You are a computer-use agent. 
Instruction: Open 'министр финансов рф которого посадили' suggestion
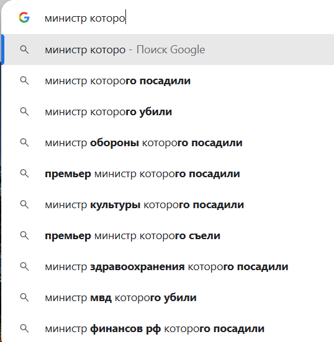click(168, 328)
